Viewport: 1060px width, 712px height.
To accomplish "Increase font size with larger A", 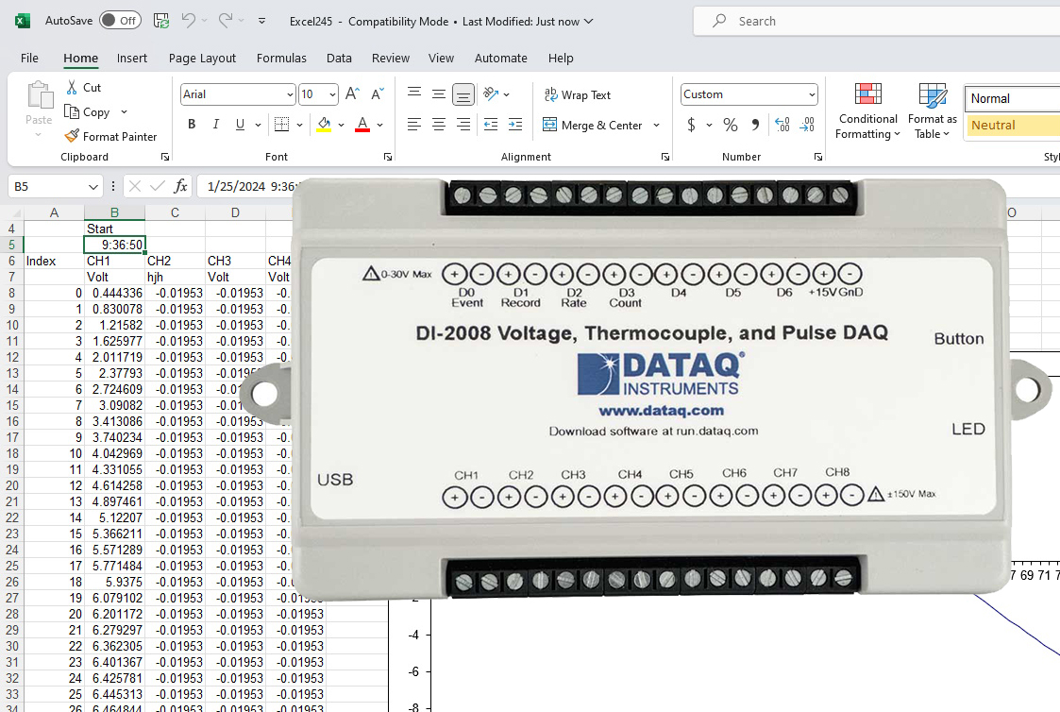I will click(x=352, y=94).
